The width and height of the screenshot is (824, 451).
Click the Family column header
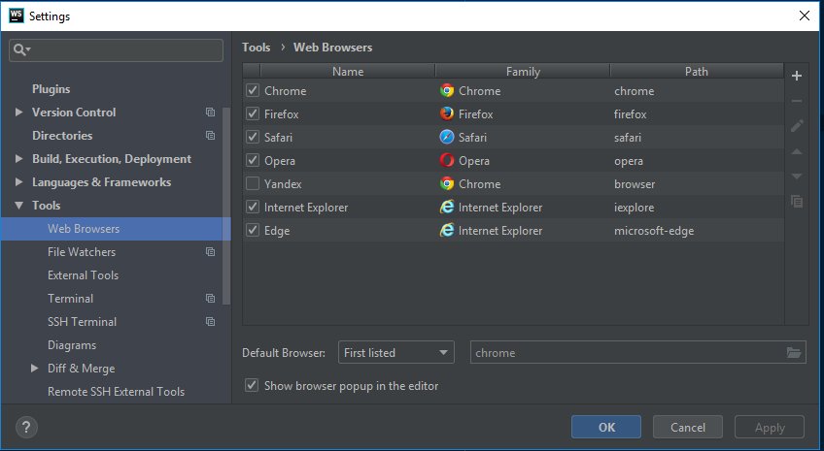click(x=523, y=72)
